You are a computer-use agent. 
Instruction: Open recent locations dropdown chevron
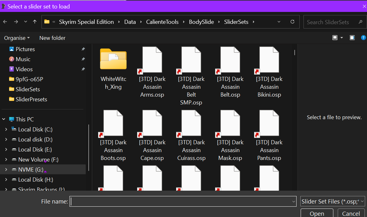click(x=25, y=22)
